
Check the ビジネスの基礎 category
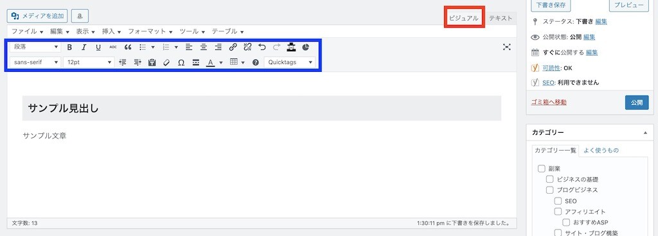(550, 180)
